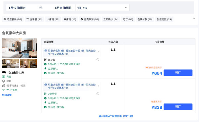Screen dimensions: 199x122
Task: Click the occupancy people icon in ¥654 row
Action: [x=113, y=50]
